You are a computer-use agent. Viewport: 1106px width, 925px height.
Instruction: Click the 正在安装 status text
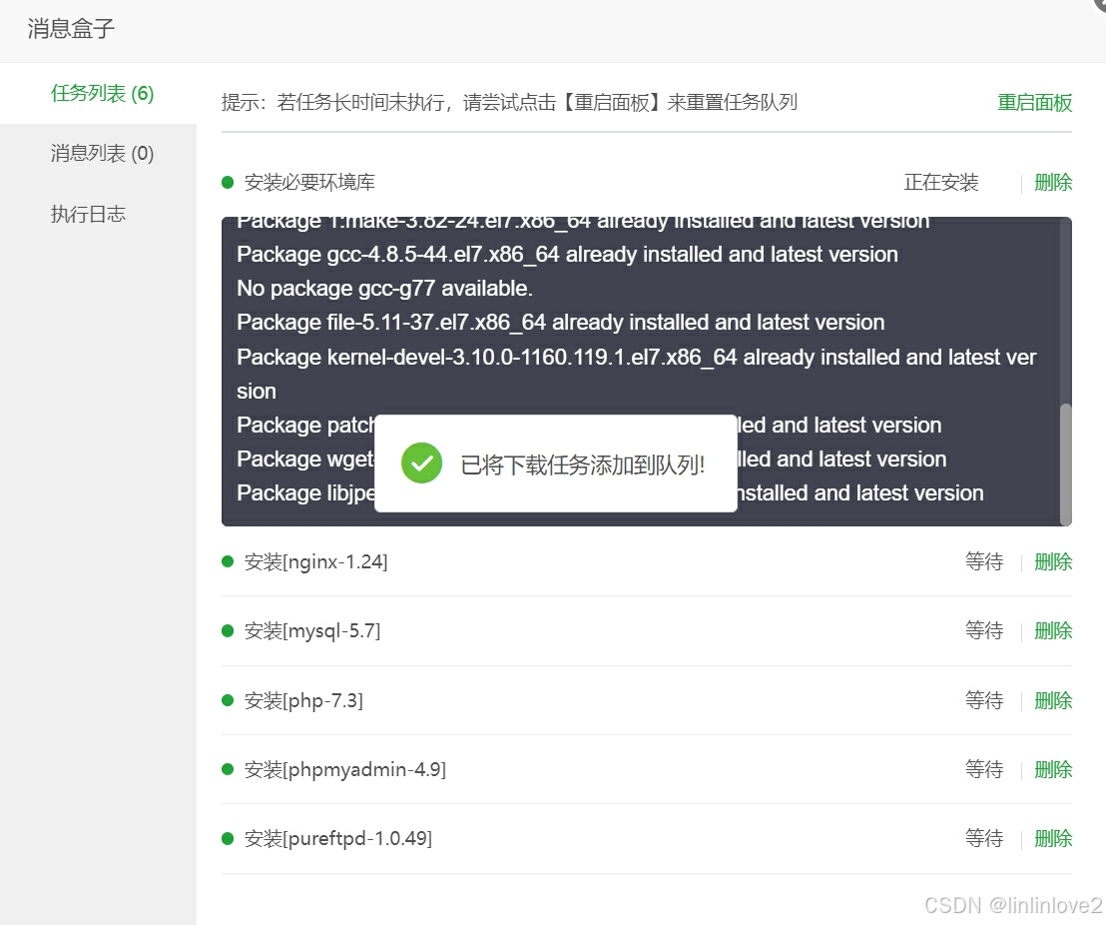pyautogui.click(x=941, y=182)
